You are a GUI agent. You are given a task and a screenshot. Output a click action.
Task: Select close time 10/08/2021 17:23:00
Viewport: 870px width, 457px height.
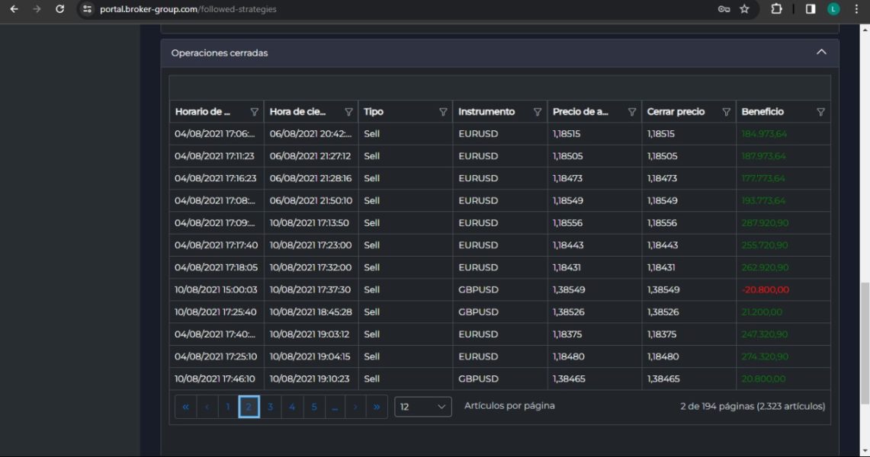[311, 245]
